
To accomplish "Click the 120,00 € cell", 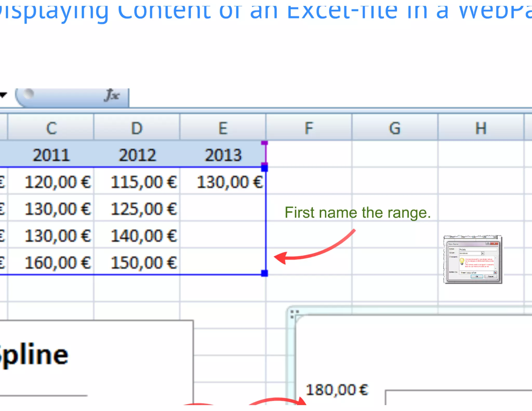I will 51,182.
